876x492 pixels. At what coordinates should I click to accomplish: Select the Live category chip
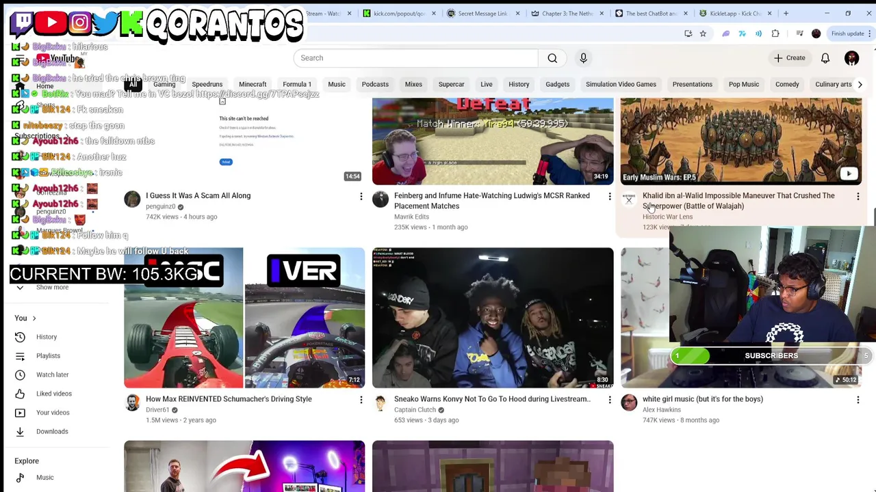pos(487,85)
